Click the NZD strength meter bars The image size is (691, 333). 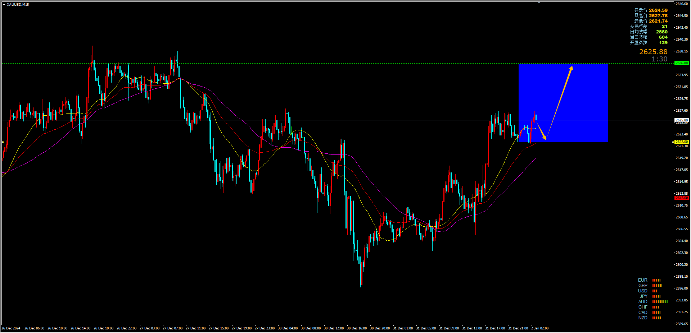click(x=657, y=318)
